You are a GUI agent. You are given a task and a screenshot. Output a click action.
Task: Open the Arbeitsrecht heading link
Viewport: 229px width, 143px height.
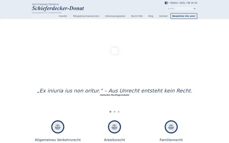114,140
